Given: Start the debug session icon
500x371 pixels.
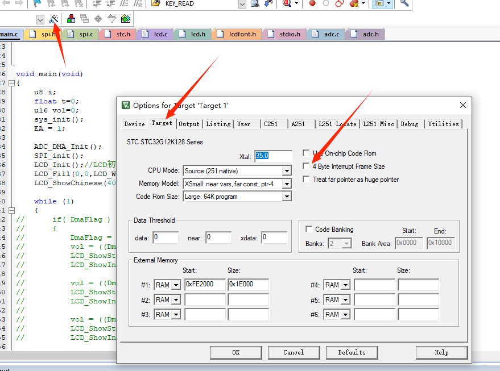Looking at the screenshot, I should coord(287,3).
